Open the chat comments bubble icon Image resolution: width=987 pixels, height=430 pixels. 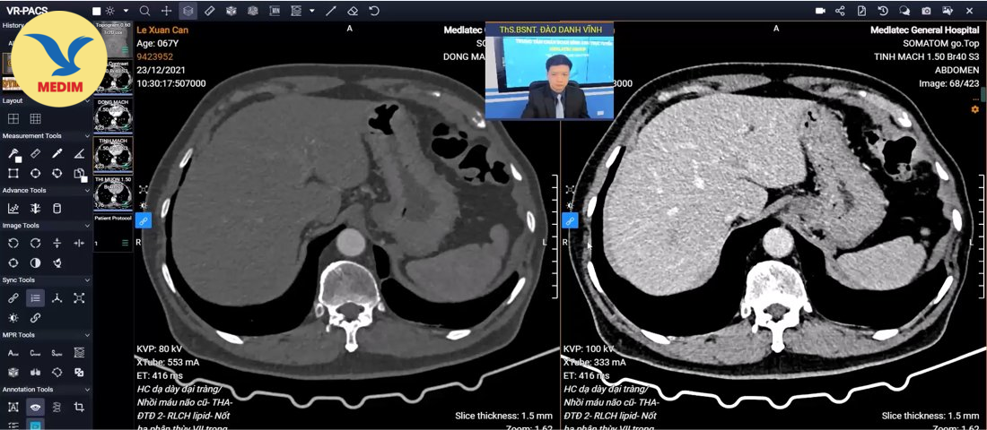point(904,11)
